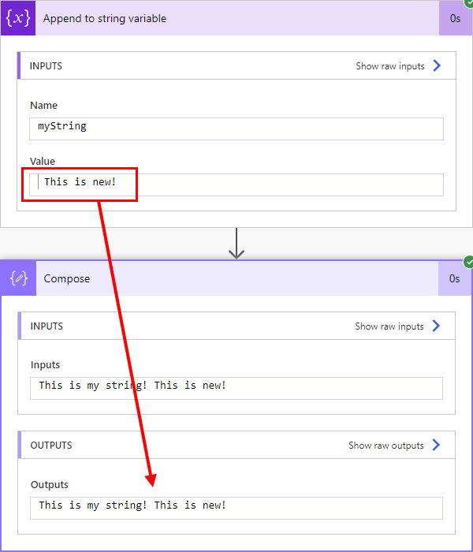This screenshot has height=552, width=473.
Task: Click the 0s duration on Append action
Action: 455,18
